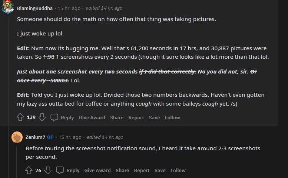Give Award to BlamingBuddha's comment
The width and height of the screenshot is (288, 178).
[x=92, y=117]
